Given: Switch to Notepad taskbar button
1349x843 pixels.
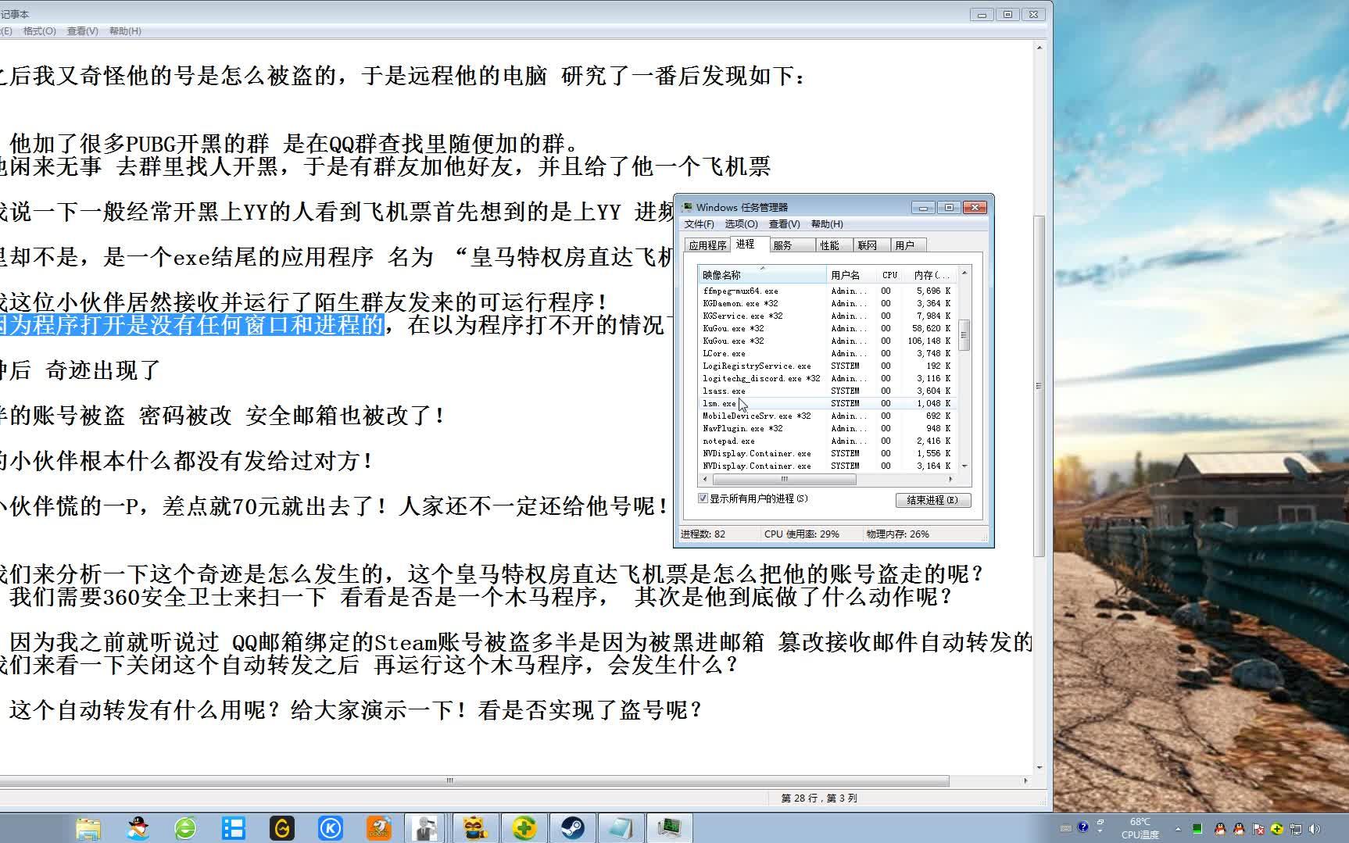Looking at the screenshot, I should (x=621, y=828).
